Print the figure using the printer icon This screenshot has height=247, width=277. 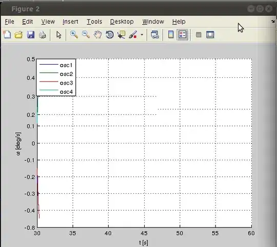(43, 34)
